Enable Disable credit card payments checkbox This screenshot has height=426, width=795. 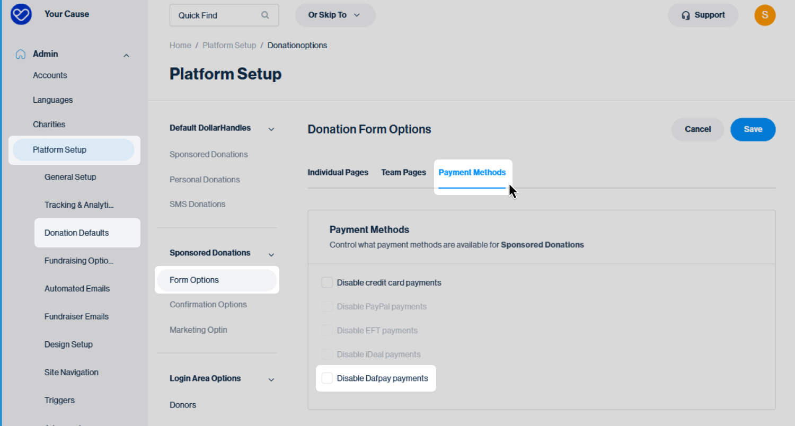327,283
